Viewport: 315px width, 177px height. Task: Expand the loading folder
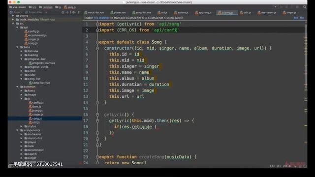point(22,55)
